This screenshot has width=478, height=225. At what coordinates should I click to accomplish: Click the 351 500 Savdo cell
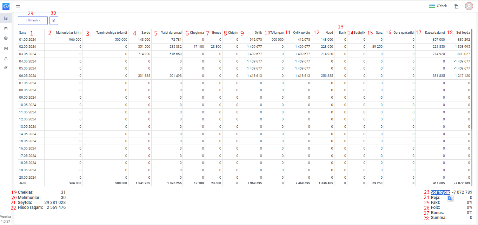tap(144, 47)
